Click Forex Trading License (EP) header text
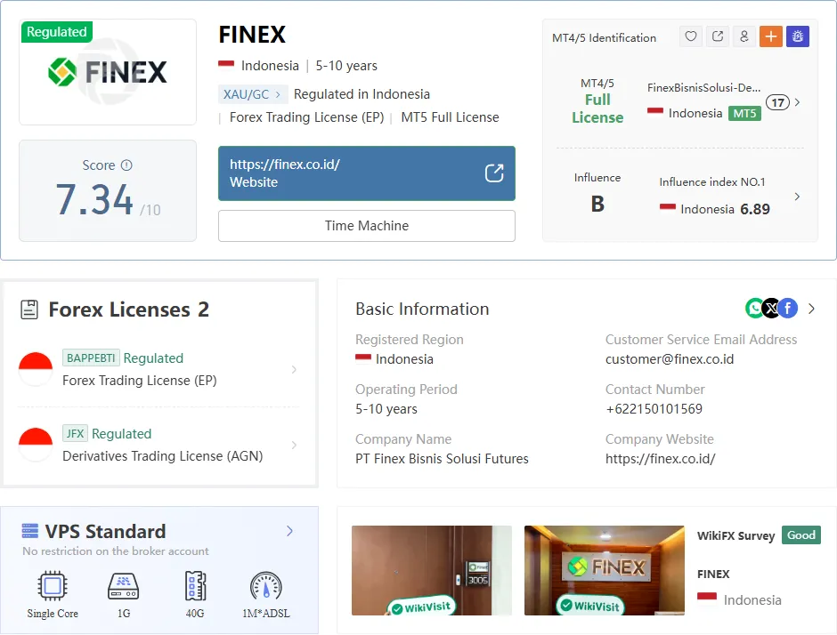The width and height of the screenshot is (837, 635). [x=307, y=117]
